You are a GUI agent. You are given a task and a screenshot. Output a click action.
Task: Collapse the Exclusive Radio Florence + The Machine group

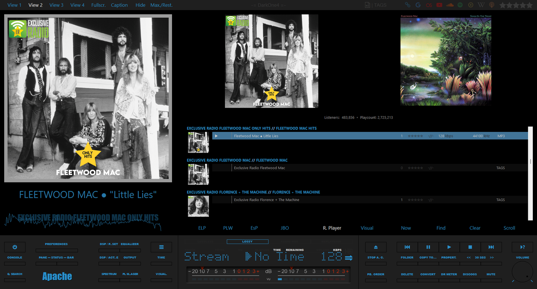pos(253,192)
